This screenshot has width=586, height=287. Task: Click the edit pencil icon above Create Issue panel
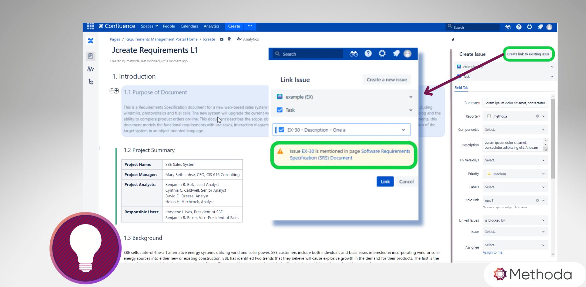click(453, 40)
